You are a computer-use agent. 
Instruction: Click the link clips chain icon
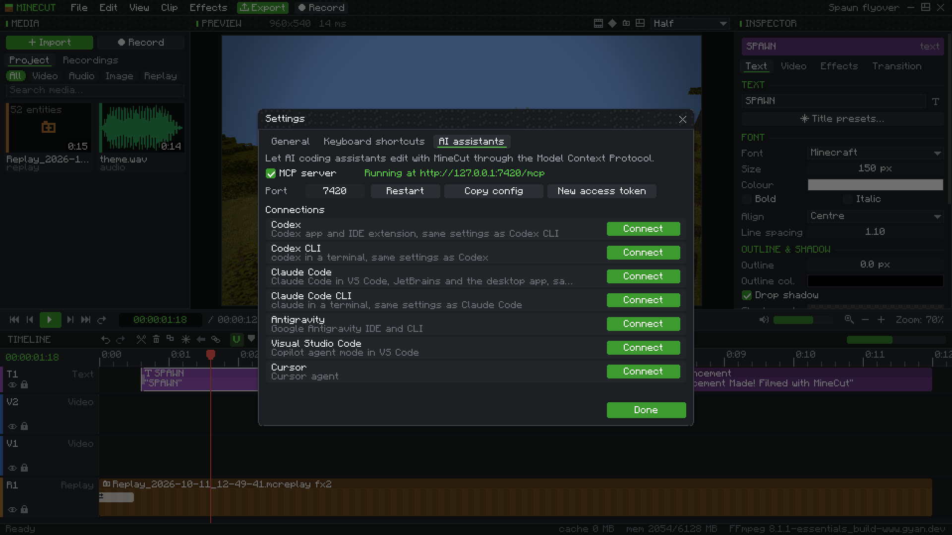coord(216,339)
